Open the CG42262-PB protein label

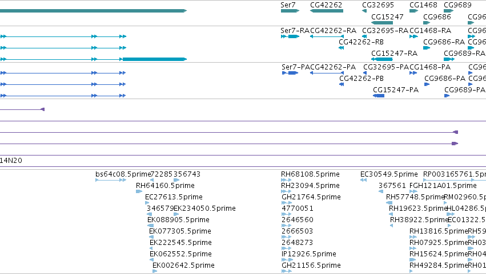click(x=362, y=79)
